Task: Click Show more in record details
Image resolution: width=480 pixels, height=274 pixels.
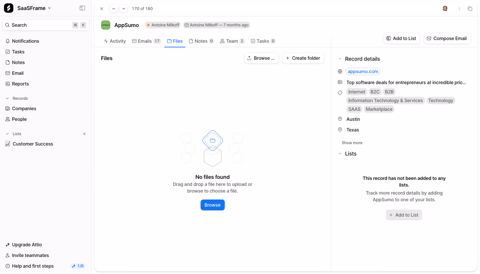Action: [352, 143]
